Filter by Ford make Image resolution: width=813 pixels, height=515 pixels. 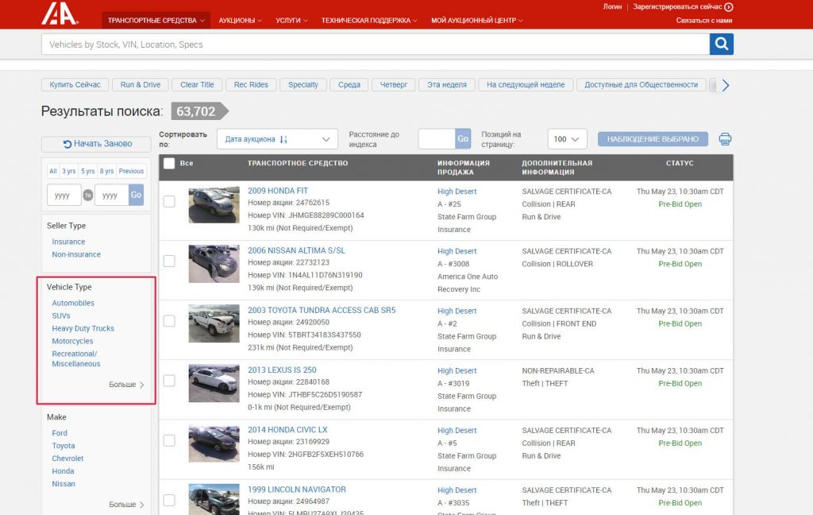pyautogui.click(x=60, y=433)
